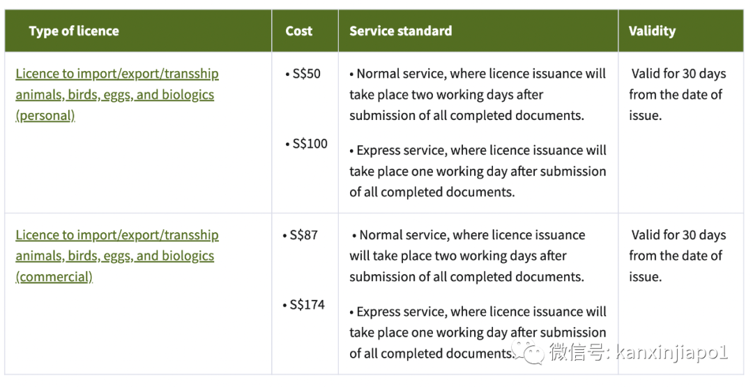
Task: Click the 'Validity' column header
Action: coord(652,31)
